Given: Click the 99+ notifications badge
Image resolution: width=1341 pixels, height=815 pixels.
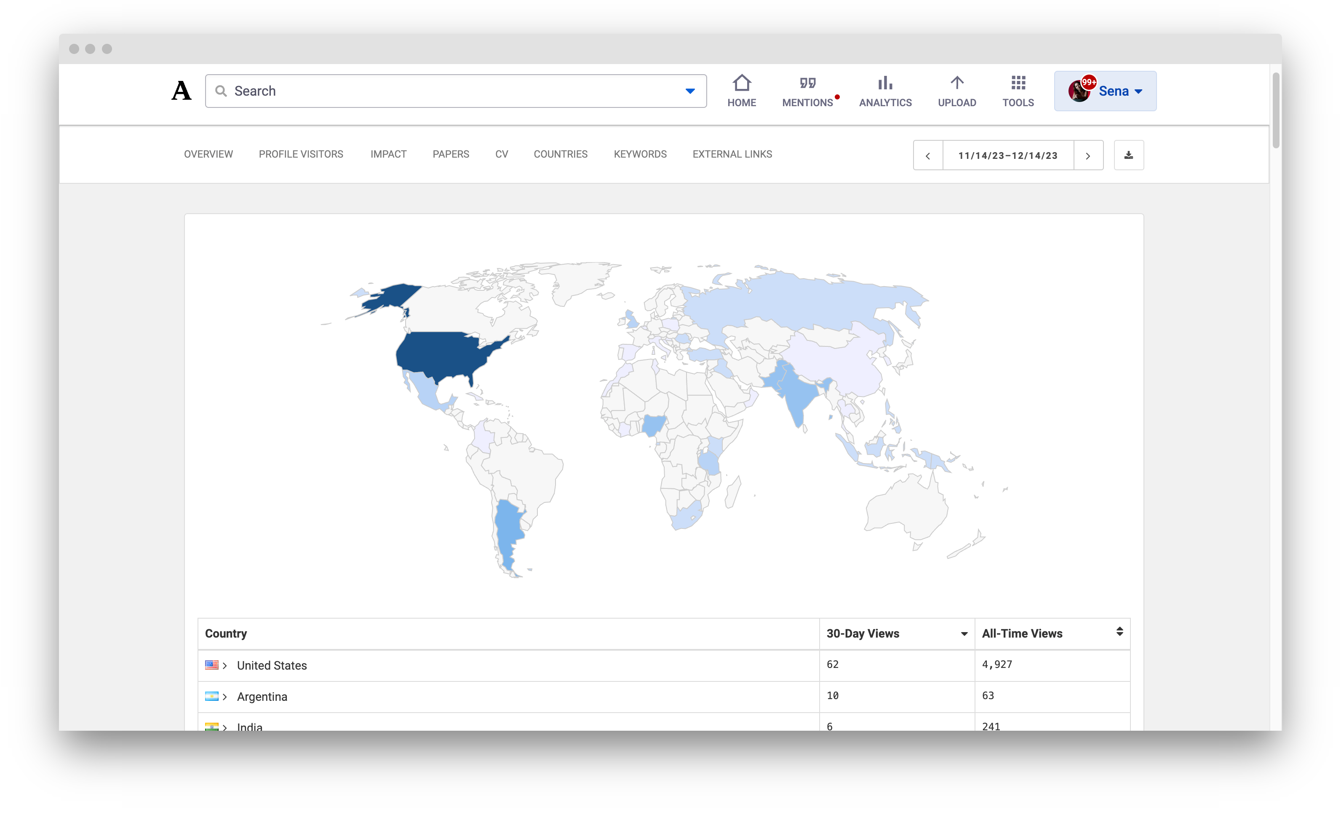Looking at the screenshot, I should [x=1088, y=82].
